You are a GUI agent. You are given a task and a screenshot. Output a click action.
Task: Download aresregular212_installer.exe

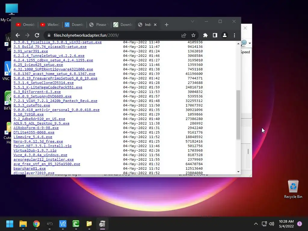[x=44, y=160]
